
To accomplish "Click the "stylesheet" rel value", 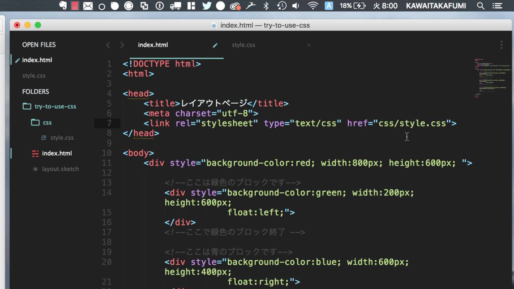I will pyautogui.click(x=227, y=123).
